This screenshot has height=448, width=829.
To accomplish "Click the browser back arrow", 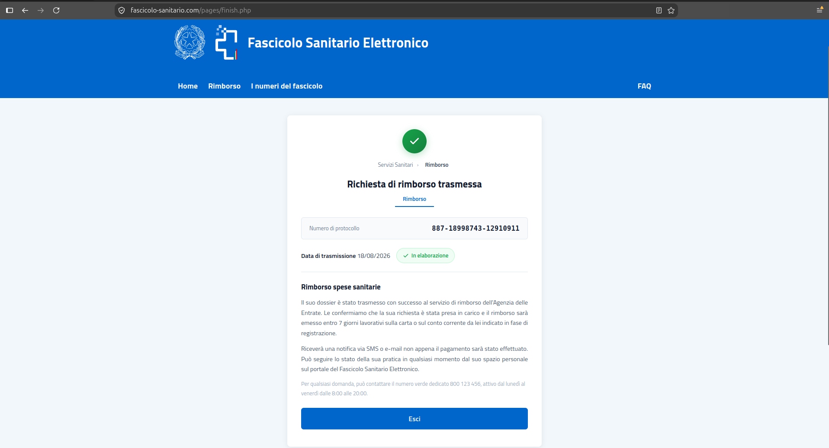I will point(25,10).
